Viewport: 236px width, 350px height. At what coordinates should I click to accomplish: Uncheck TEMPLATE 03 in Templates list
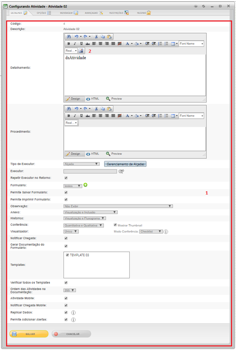pos(67,255)
